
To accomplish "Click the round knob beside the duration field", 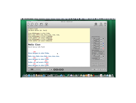I will click(x=48, y=70).
